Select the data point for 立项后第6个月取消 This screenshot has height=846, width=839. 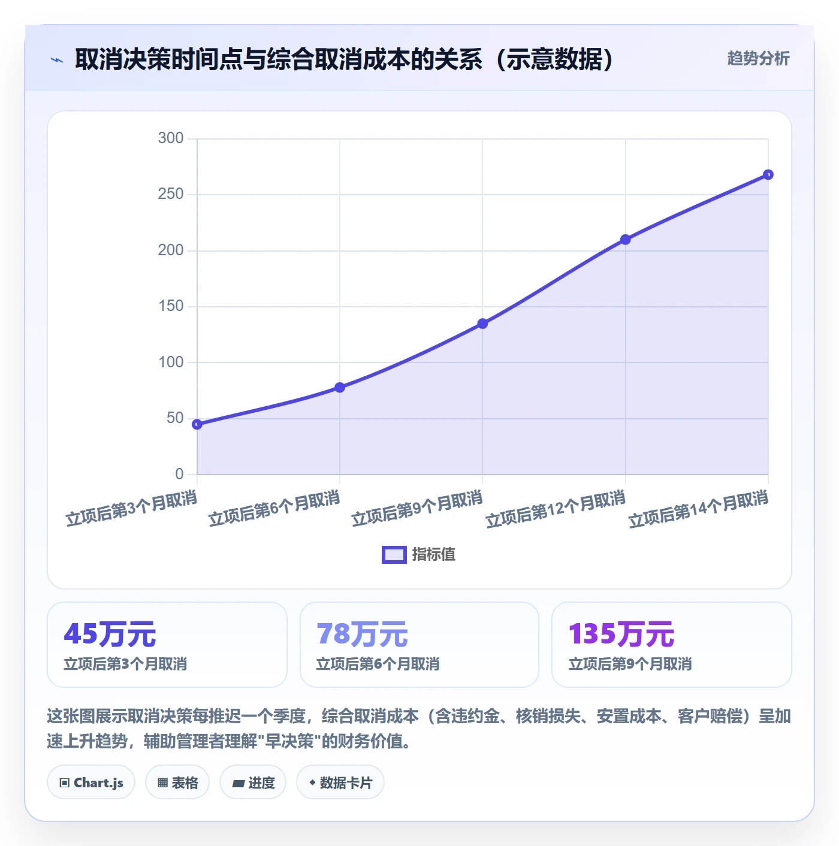[340, 388]
